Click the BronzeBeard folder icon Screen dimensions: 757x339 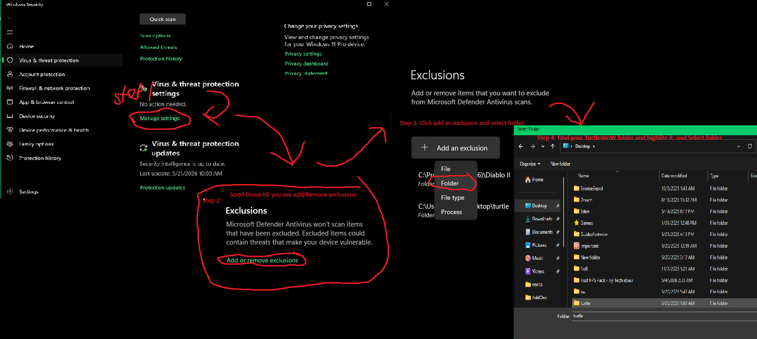point(577,188)
